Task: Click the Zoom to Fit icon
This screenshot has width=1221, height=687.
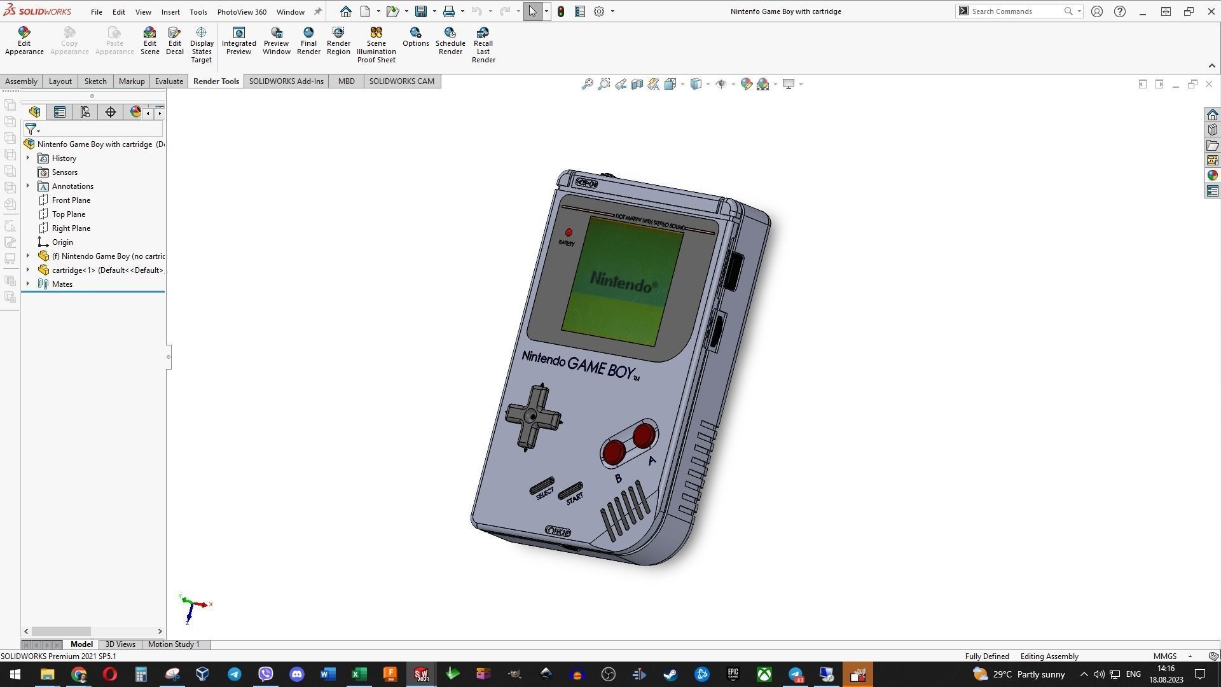Action: point(587,84)
